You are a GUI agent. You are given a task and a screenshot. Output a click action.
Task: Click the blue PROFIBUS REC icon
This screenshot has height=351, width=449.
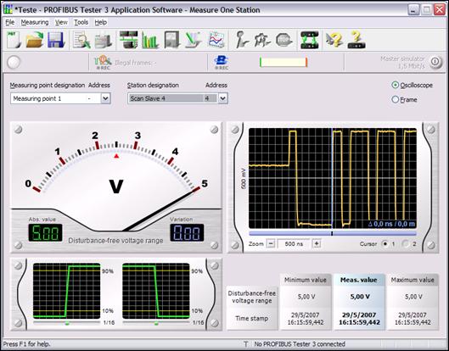[x=222, y=63]
